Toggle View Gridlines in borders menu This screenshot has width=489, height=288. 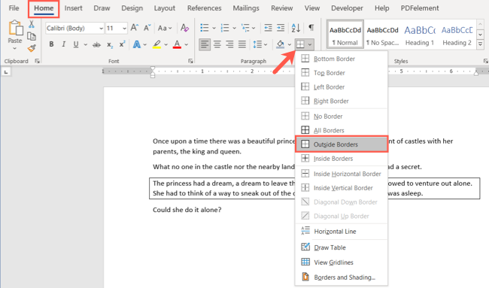point(341,262)
